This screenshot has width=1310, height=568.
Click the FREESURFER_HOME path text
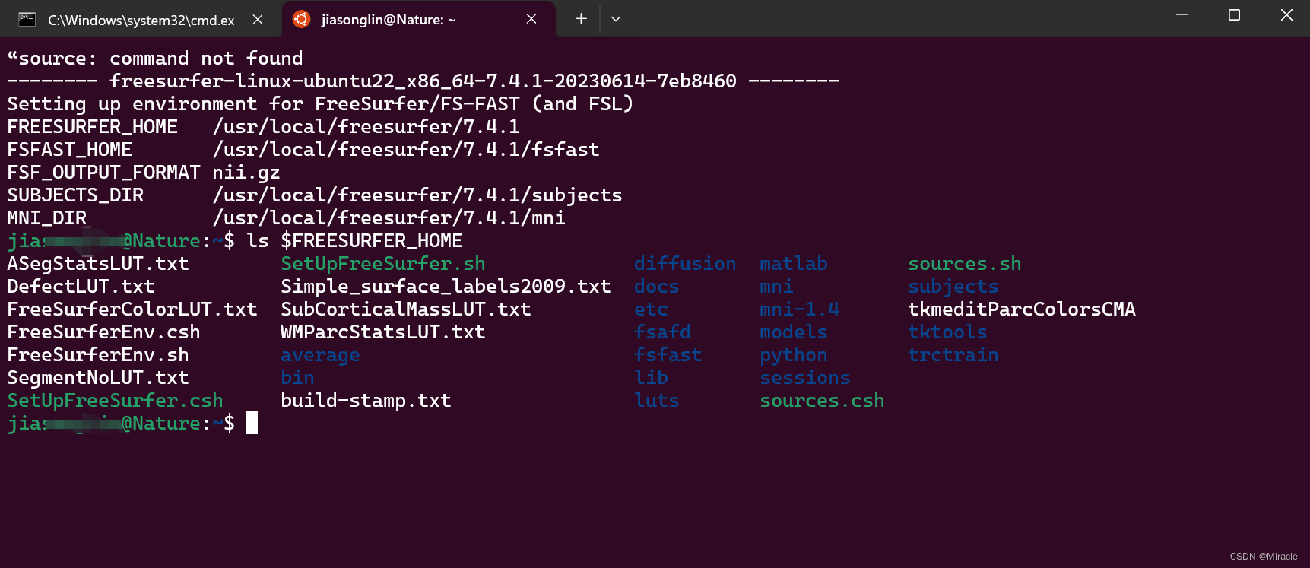point(366,126)
